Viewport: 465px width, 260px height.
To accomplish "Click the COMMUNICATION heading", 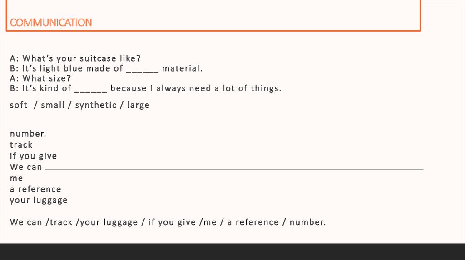I will [51, 23].
